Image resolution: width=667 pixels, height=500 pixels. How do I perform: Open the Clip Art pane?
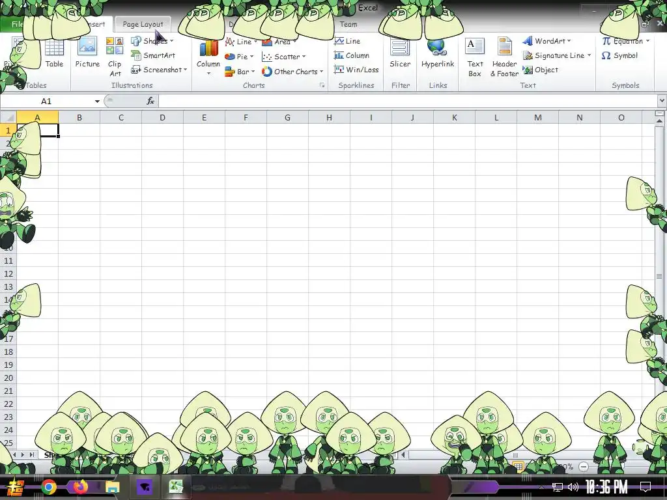click(115, 58)
